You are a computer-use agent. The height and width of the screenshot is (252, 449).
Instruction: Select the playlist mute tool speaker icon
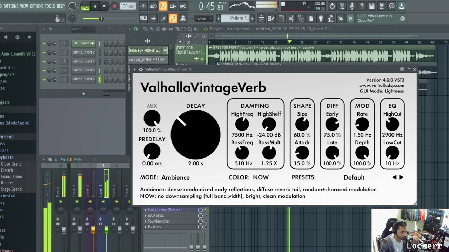point(165,29)
